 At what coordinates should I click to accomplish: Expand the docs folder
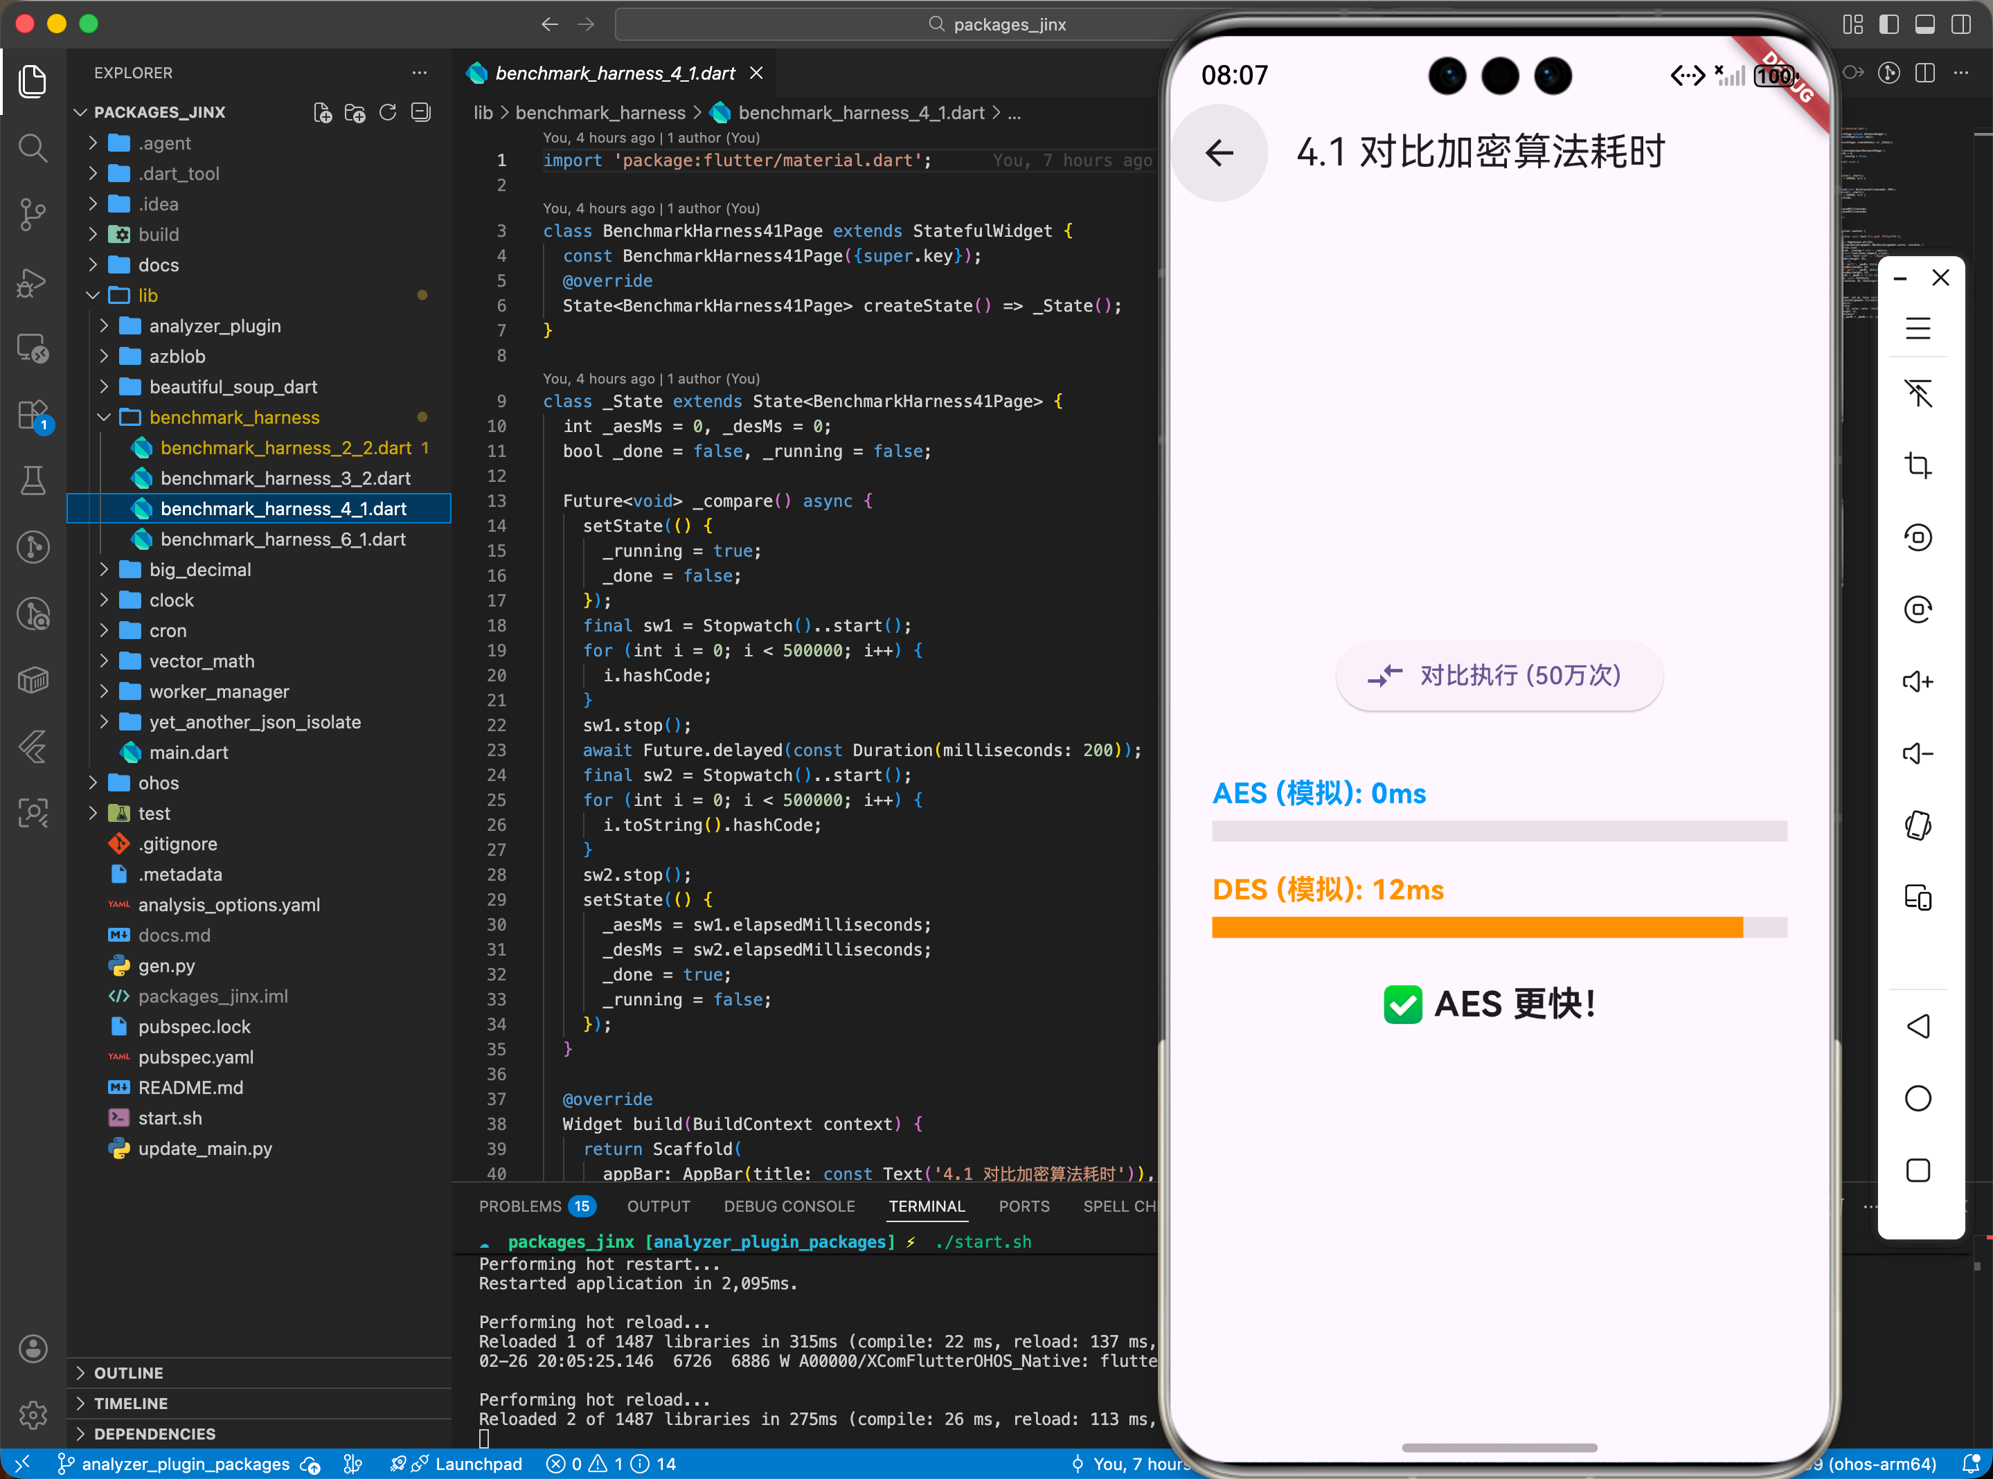tap(158, 265)
